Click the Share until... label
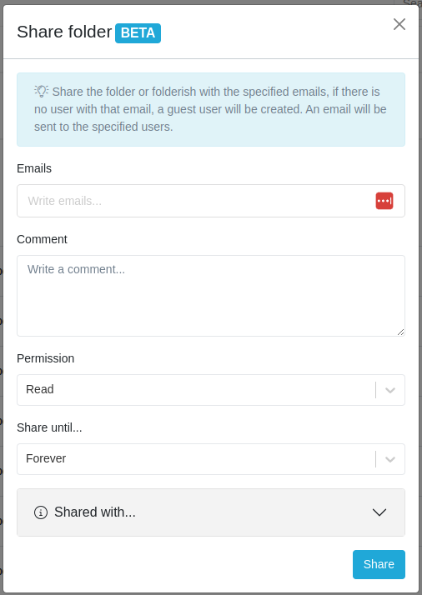Screen dimensions: 422x595 coord(49,427)
